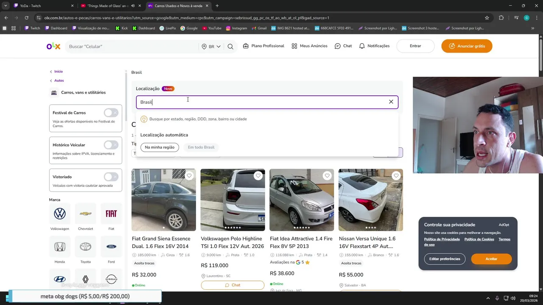Click the search magnifier icon

(230, 46)
